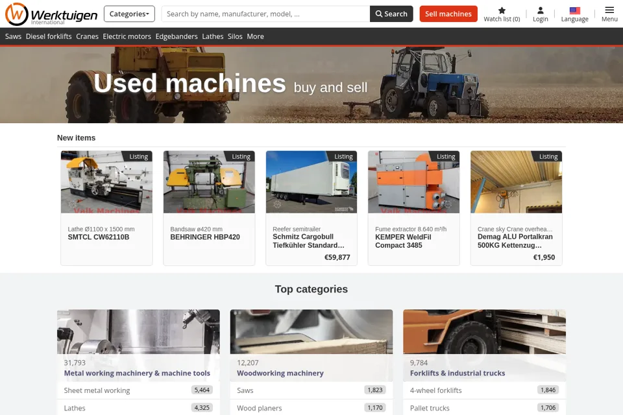Select 4-wheel forklifts subcategory
The image size is (623, 415).
click(x=484, y=390)
